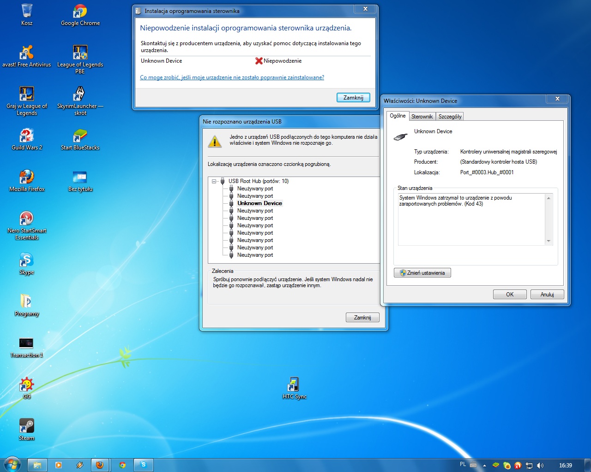
Task: Click the green tray icon showing number 4
Action: click(507, 466)
